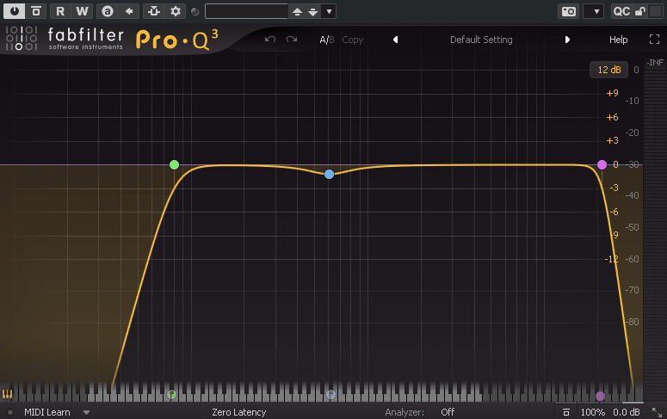The height and width of the screenshot is (419, 667).
Task: Select the blue bell band node
Action: [329, 174]
